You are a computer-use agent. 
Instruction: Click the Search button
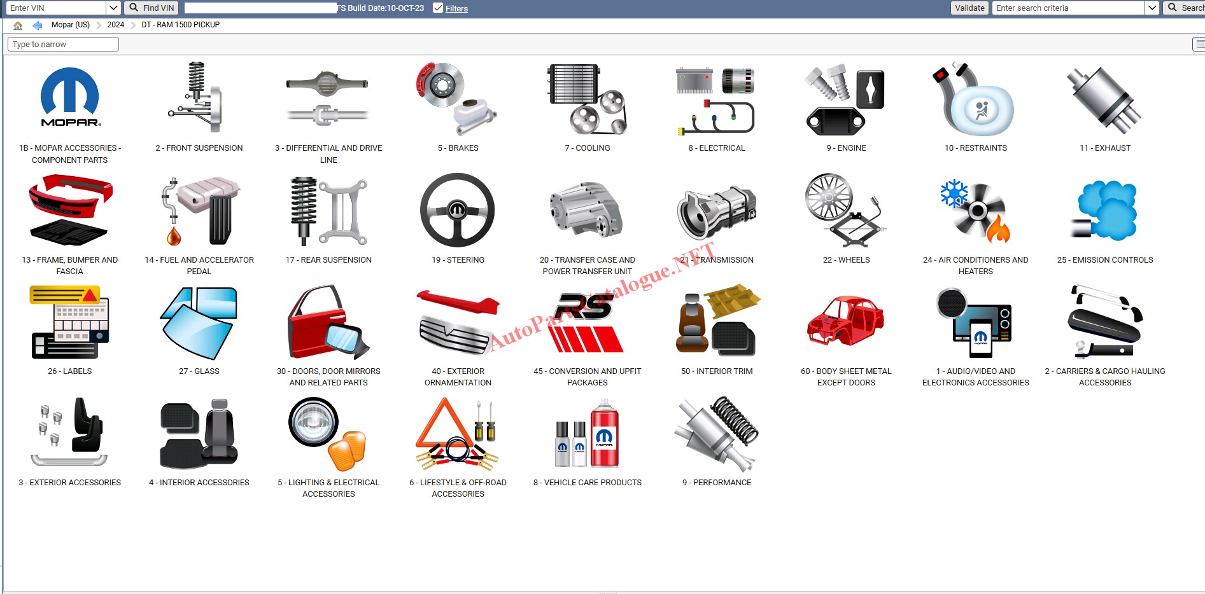pos(1185,8)
